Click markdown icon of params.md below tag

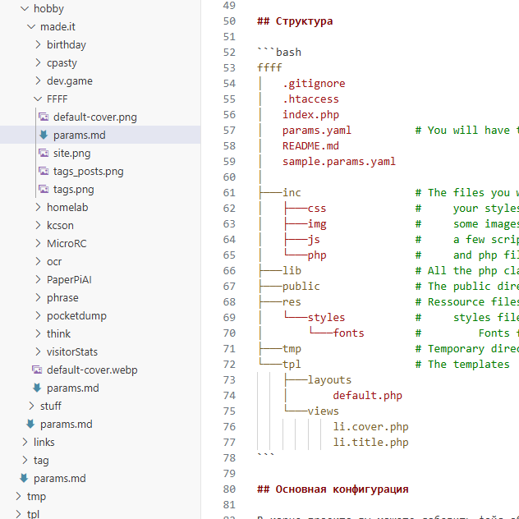tap(24, 478)
